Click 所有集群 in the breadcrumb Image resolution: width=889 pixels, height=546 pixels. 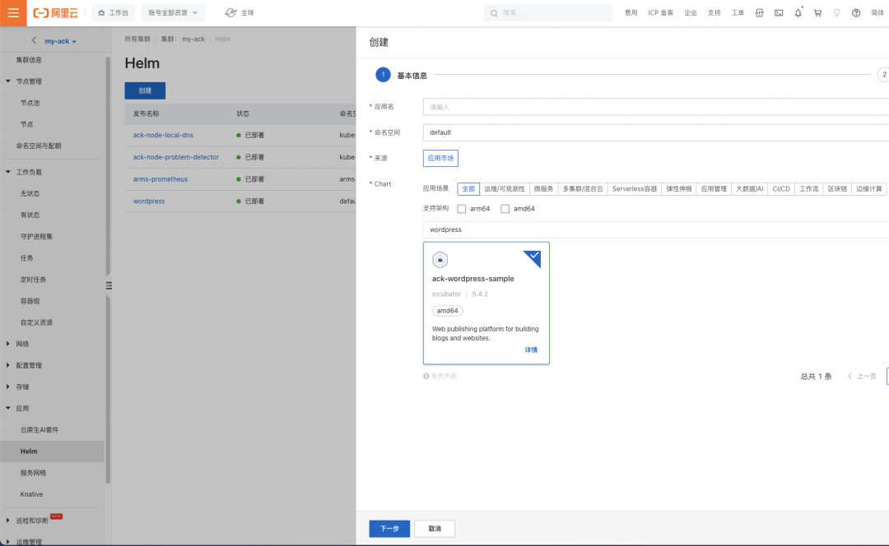coord(137,39)
